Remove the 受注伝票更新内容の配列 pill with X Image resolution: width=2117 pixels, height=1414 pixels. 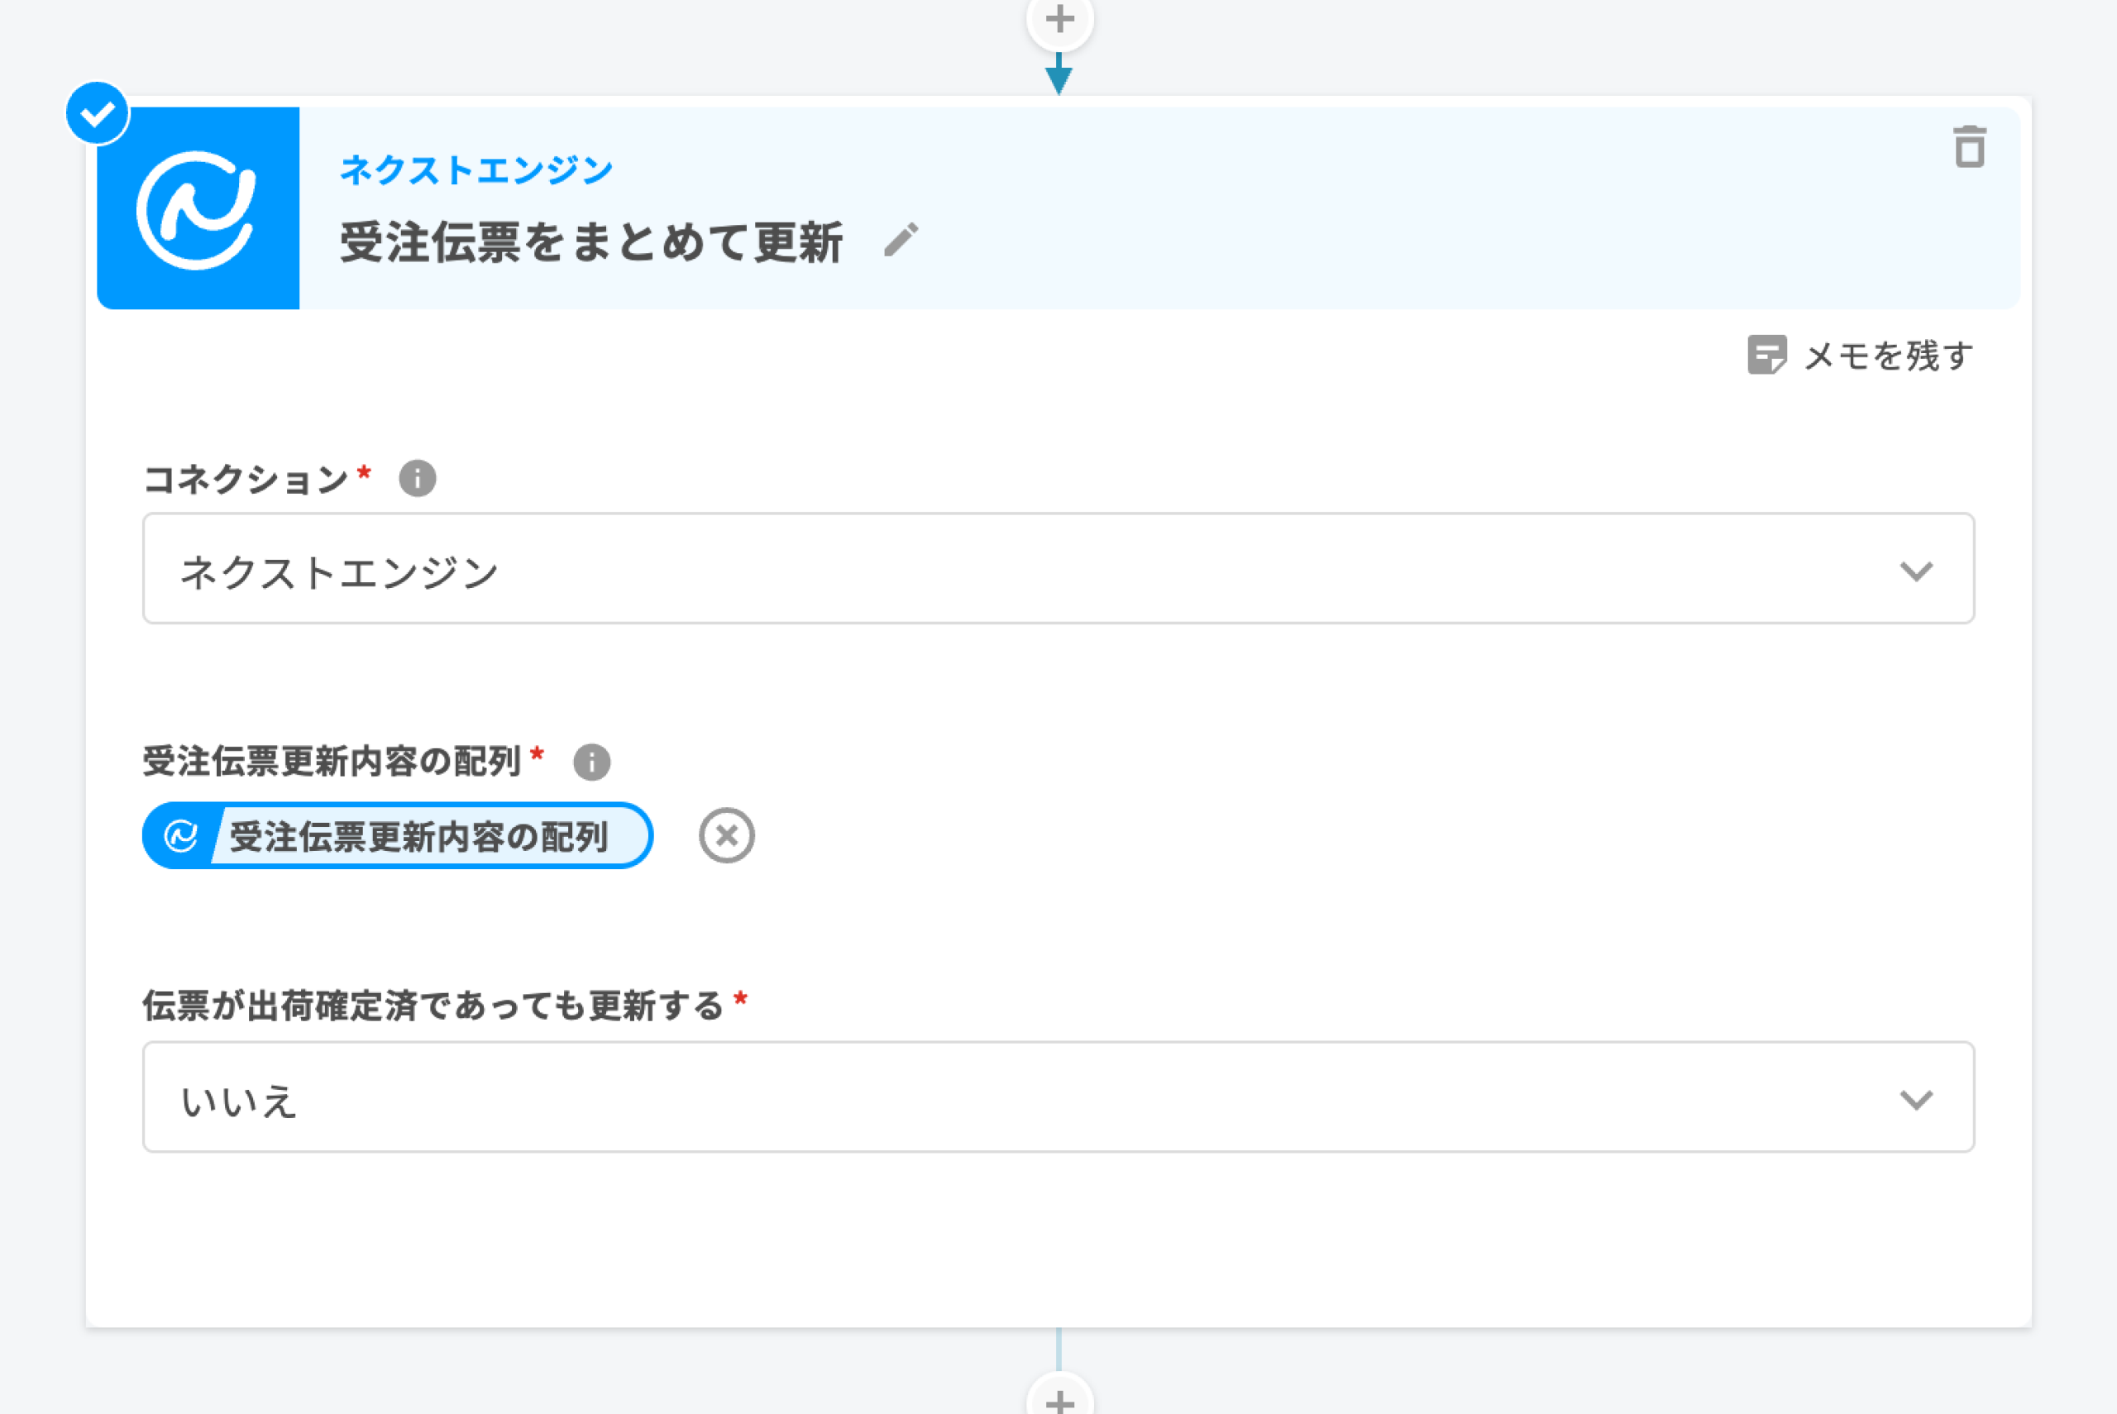coord(726,836)
